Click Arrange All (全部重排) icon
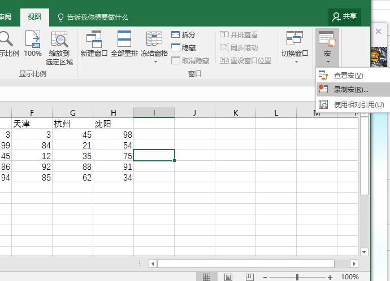This screenshot has width=390, height=281. tap(124, 39)
